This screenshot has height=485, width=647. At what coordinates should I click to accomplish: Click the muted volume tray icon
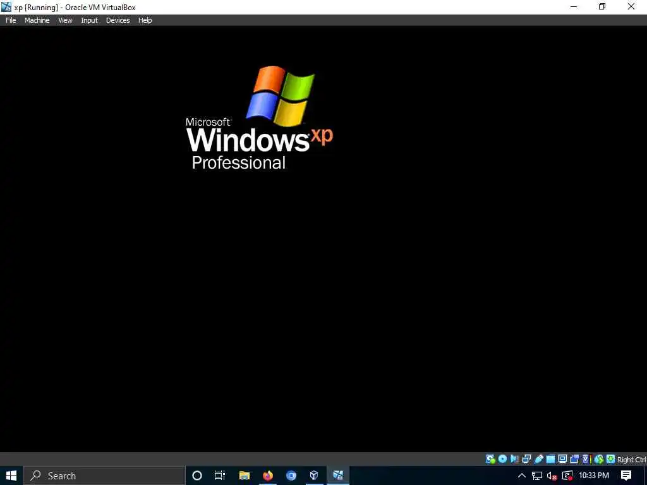pos(552,476)
